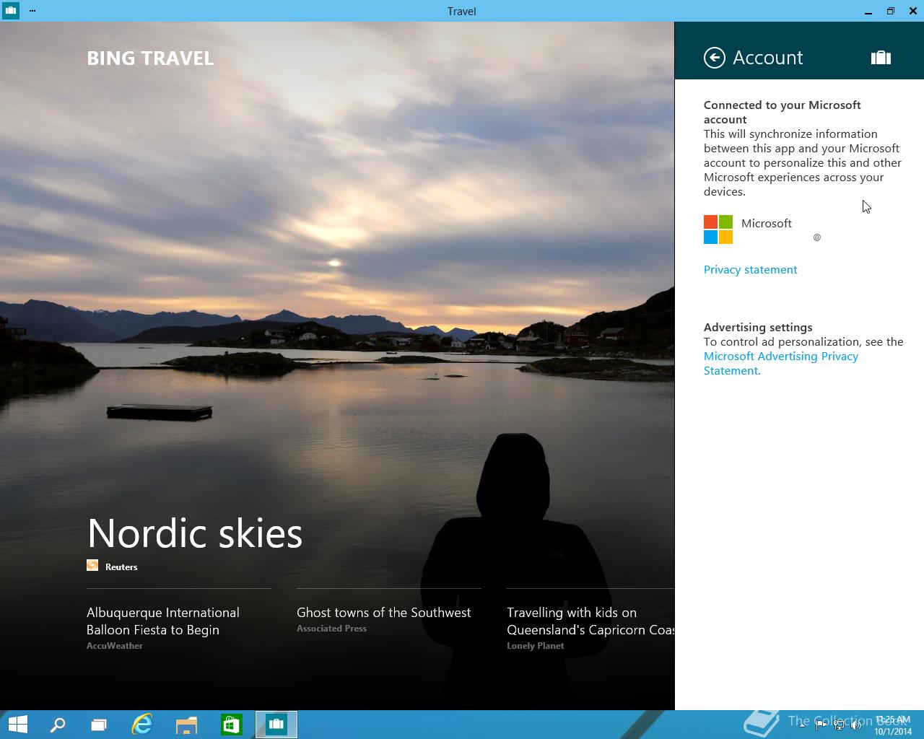This screenshot has height=739, width=924.
Task: Open the app options ellipsis menu
Action: point(32,11)
